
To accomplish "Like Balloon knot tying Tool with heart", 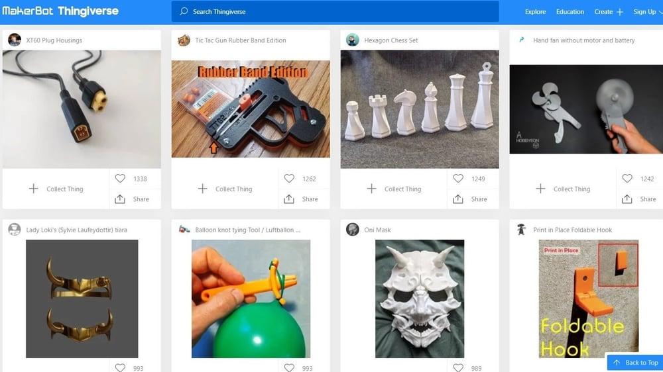I will point(289,368).
